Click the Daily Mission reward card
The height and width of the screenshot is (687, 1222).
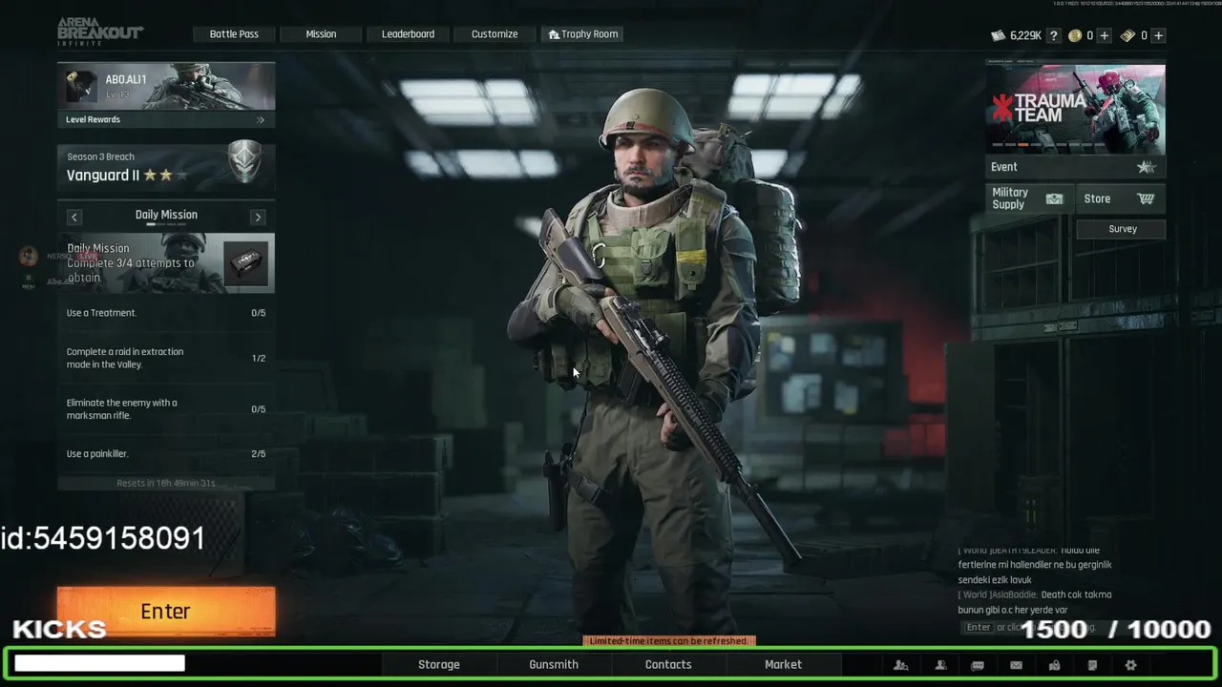pyautogui.click(x=166, y=262)
